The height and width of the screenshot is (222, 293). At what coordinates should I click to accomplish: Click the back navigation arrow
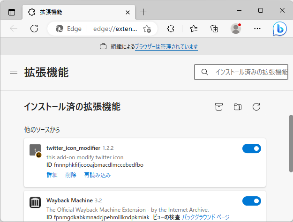coord(14,29)
